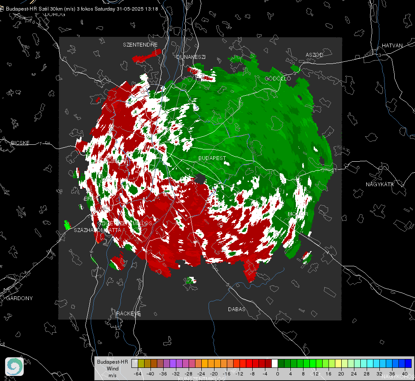Click the -20 legend scale value
This screenshot has width=415, height=381.
click(x=214, y=374)
